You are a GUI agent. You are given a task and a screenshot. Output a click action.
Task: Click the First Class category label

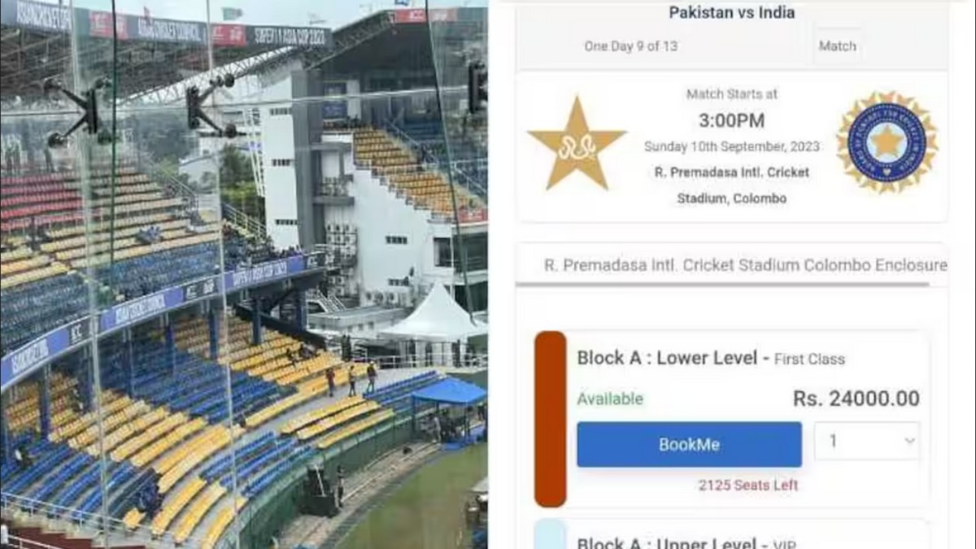pyautogui.click(x=809, y=359)
